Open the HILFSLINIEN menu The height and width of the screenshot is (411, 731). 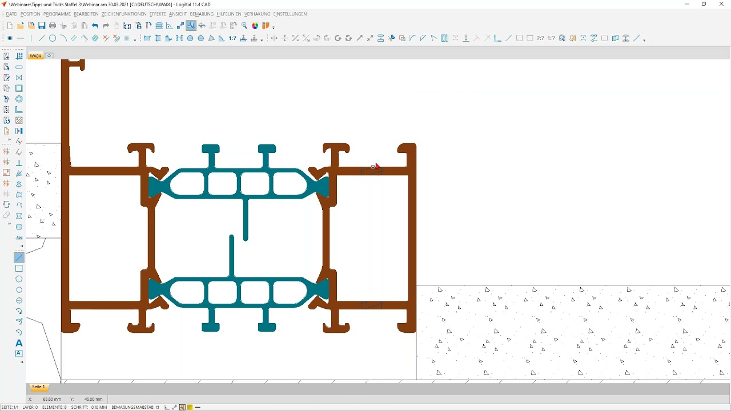coord(229,14)
